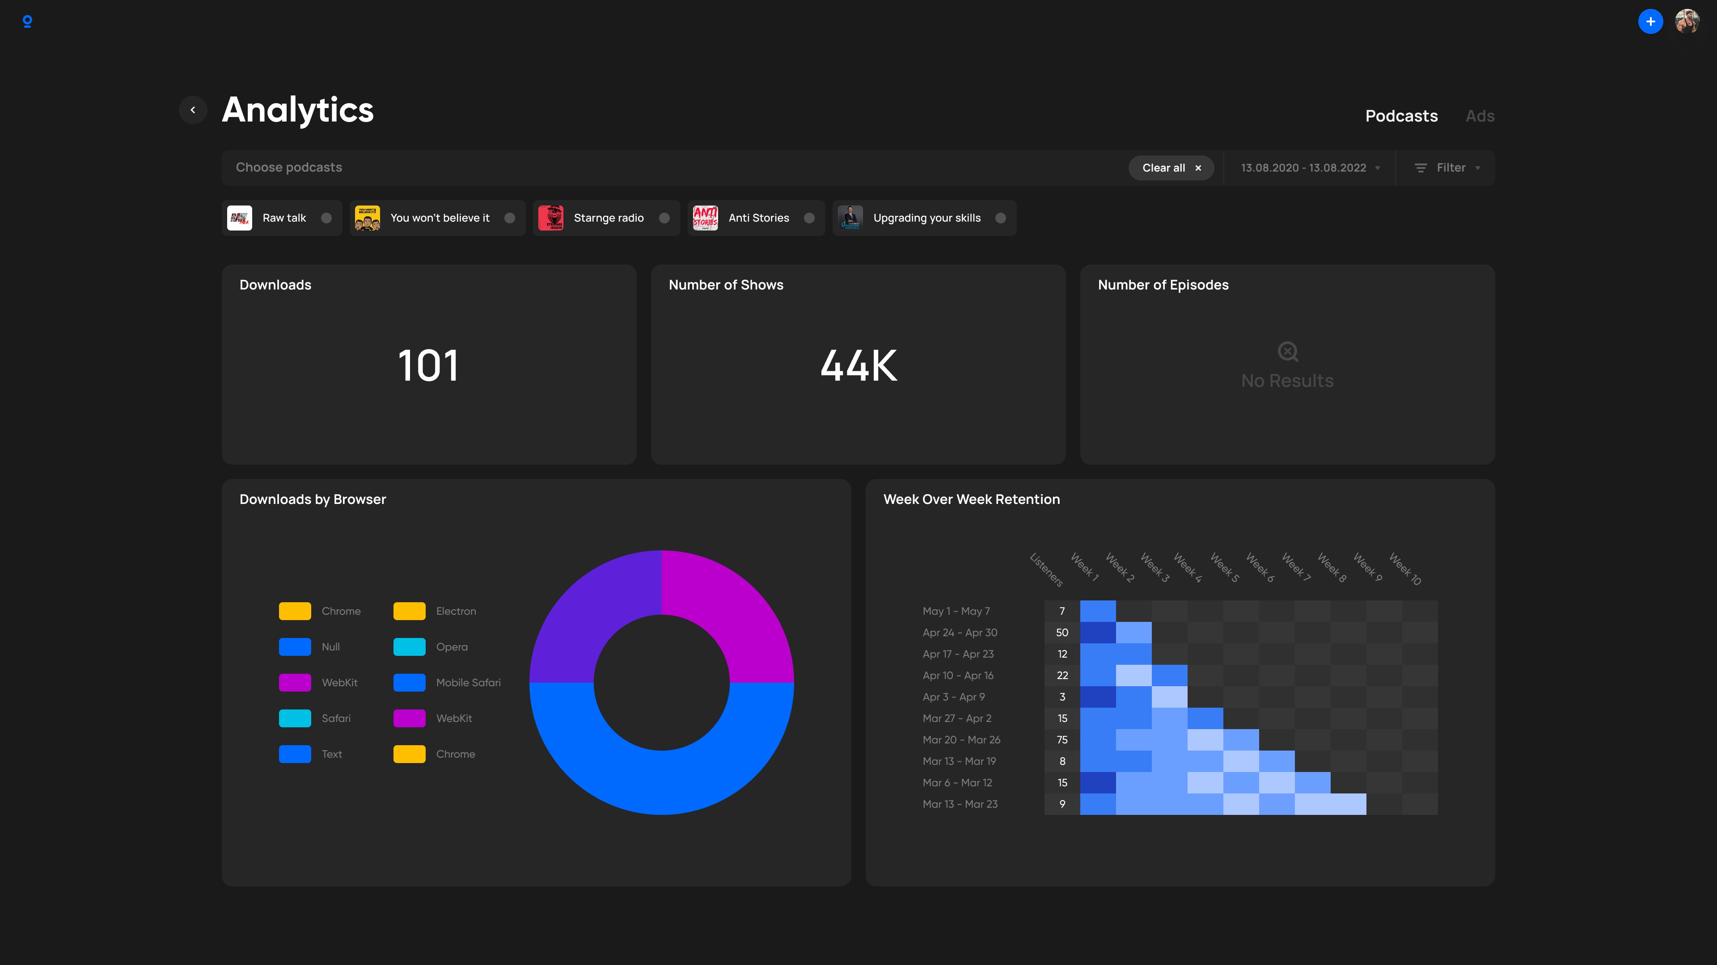This screenshot has height=965, width=1717.
Task: Open the user profile avatar
Action: (1687, 21)
